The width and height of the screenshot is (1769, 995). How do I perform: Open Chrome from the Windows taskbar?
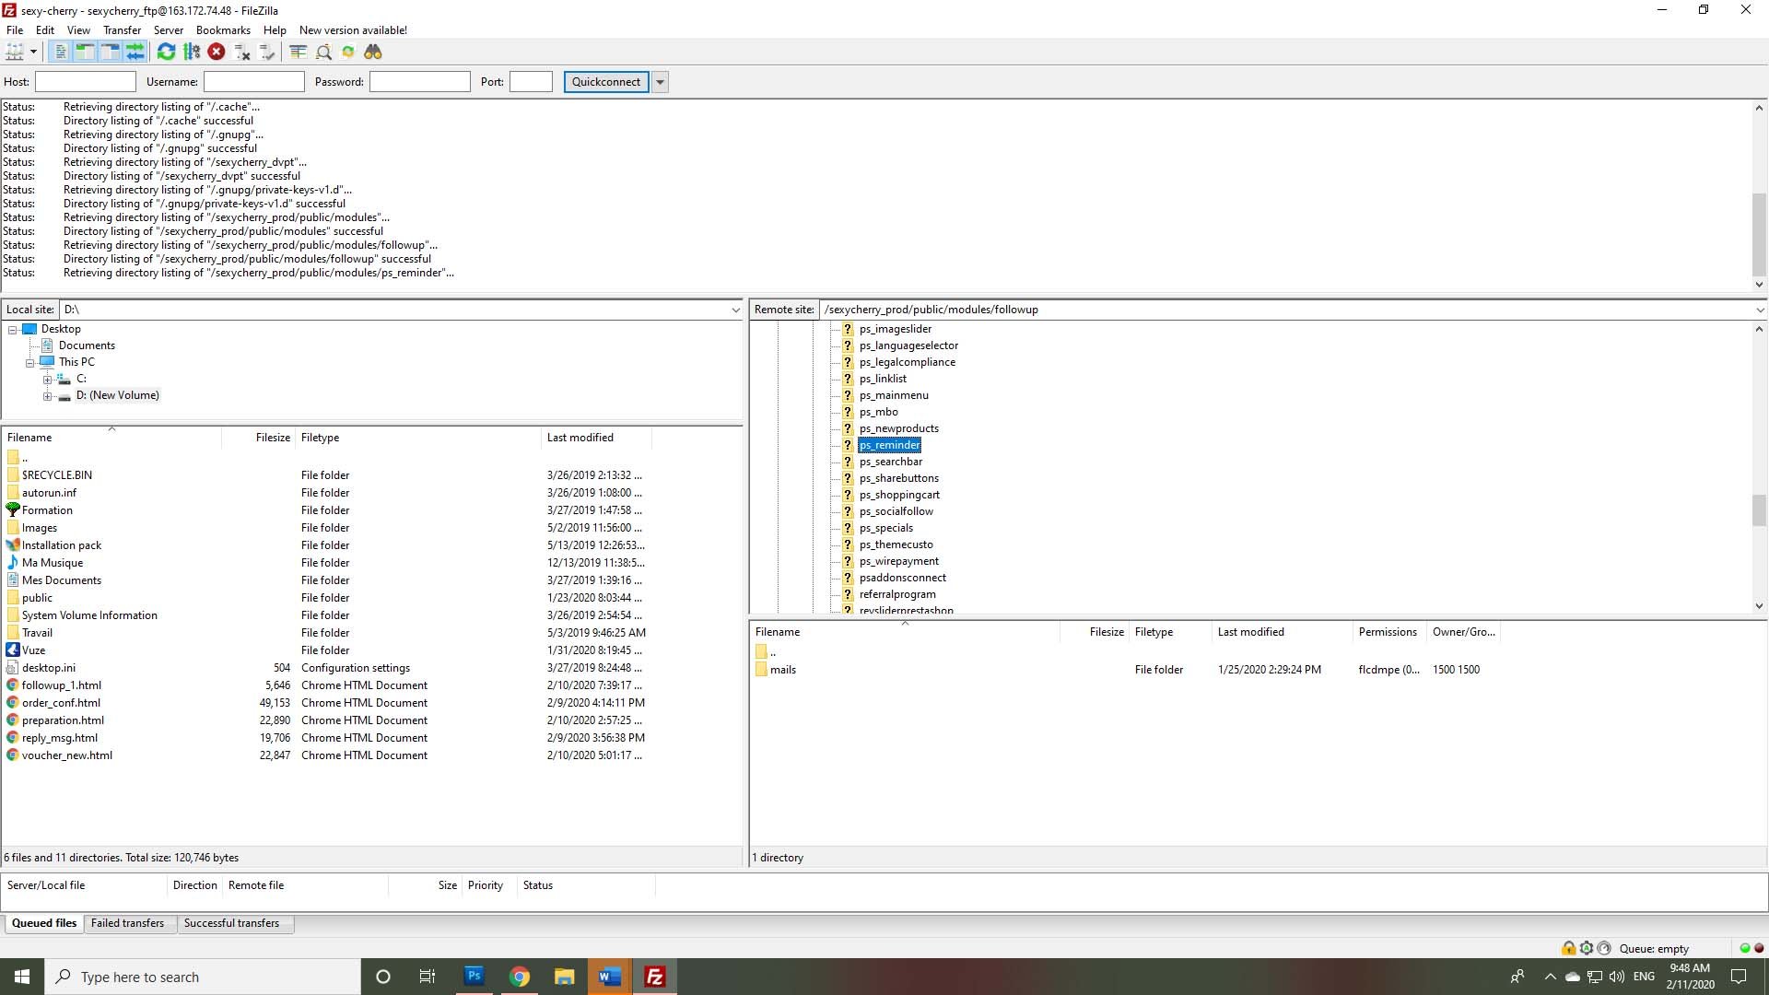click(520, 977)
